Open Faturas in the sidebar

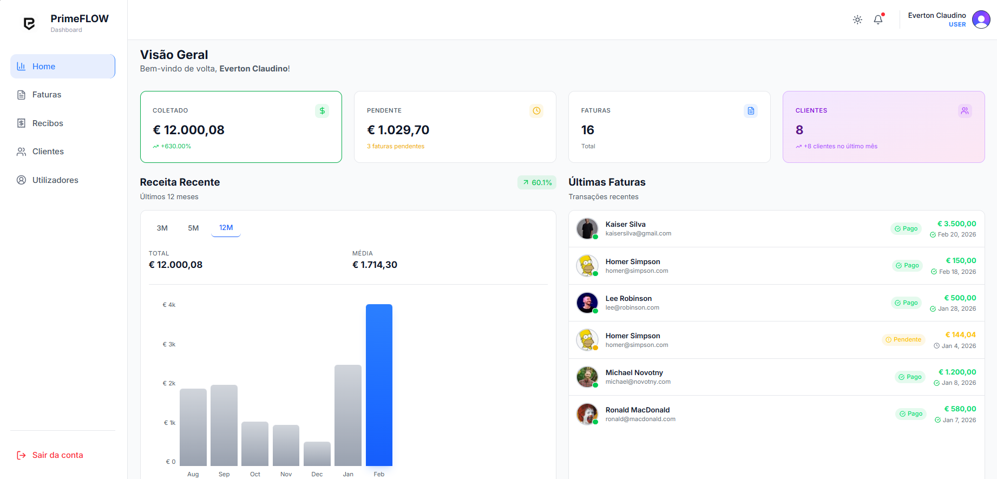[x=47, y=95]
